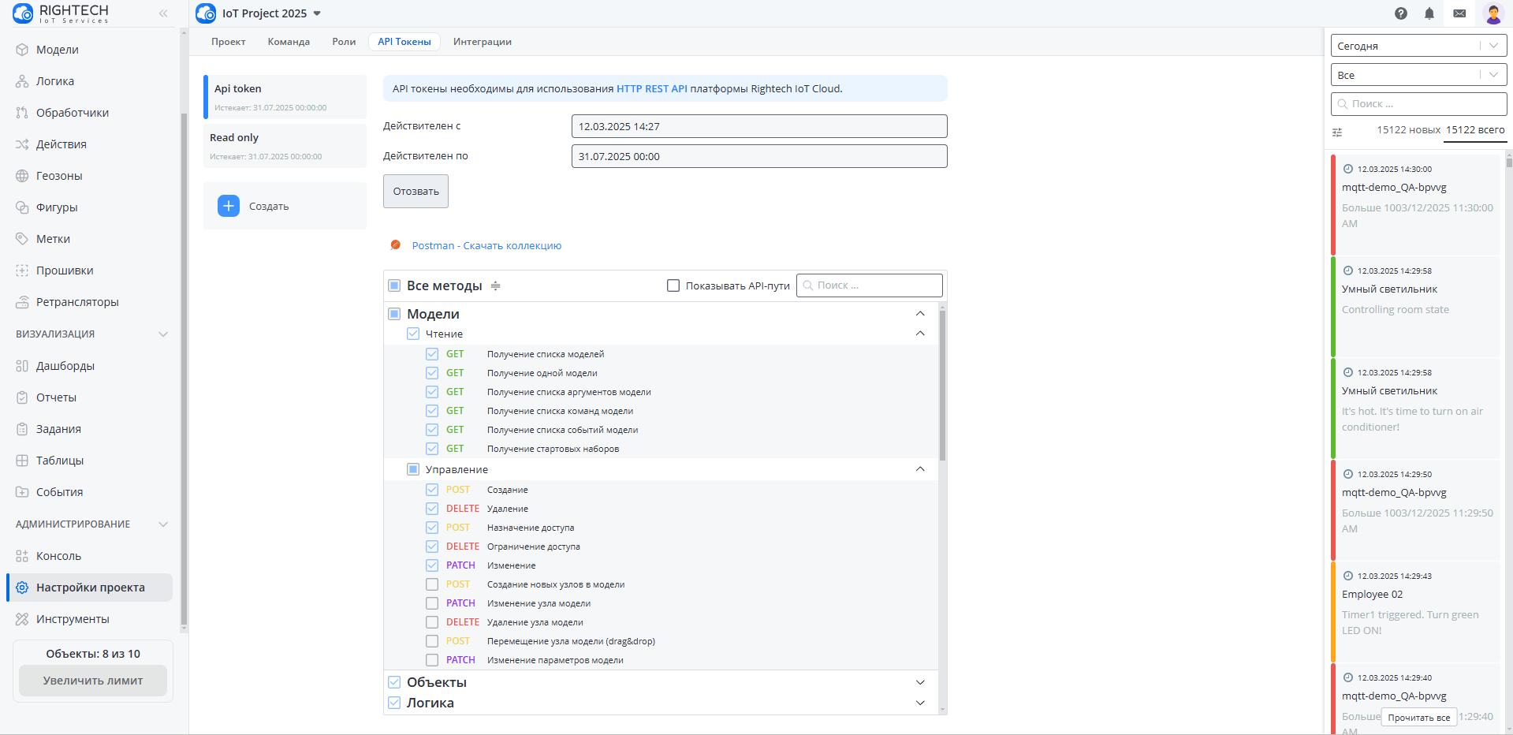Open event filter settings icon
This screenshot has width=1513, height=735.
pos(1337,132)
